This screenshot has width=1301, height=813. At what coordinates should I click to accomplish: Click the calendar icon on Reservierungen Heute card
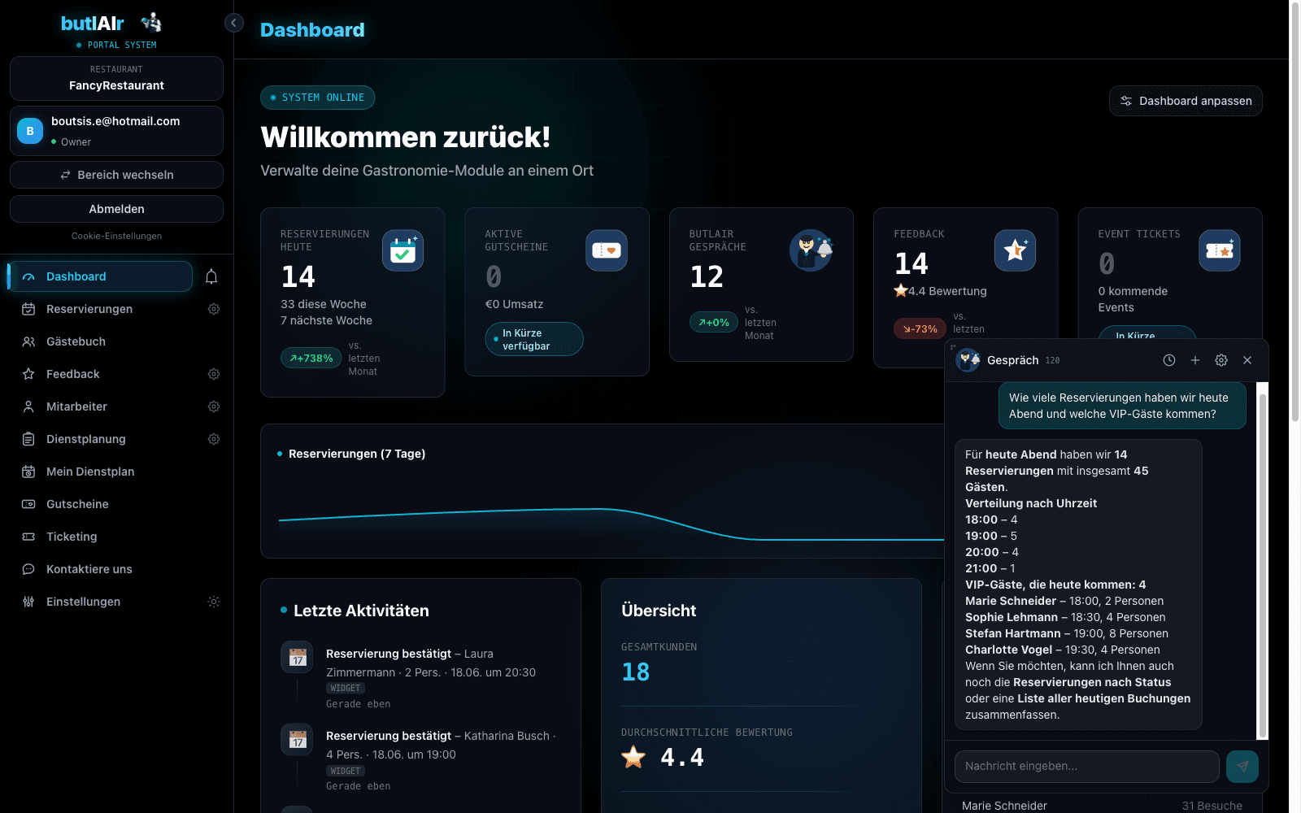point(403,250)
